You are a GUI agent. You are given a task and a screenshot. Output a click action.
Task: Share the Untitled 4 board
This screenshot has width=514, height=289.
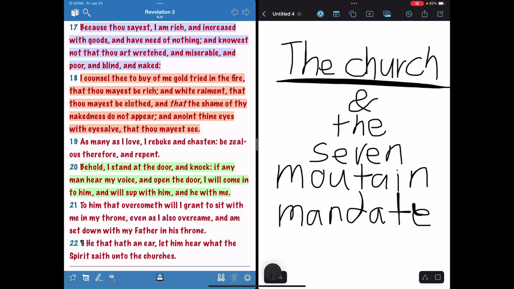(x=424, y=14)
